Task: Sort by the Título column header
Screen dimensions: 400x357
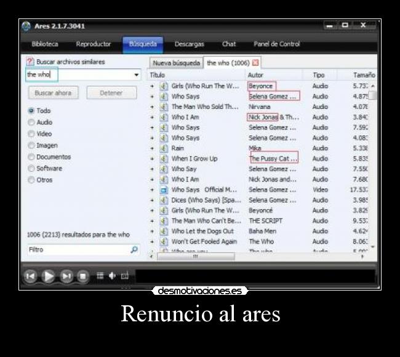Action: [x=196, y=75]
